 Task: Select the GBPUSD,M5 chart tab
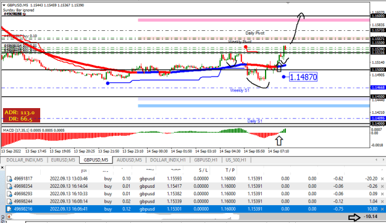(x=96, y=160)
